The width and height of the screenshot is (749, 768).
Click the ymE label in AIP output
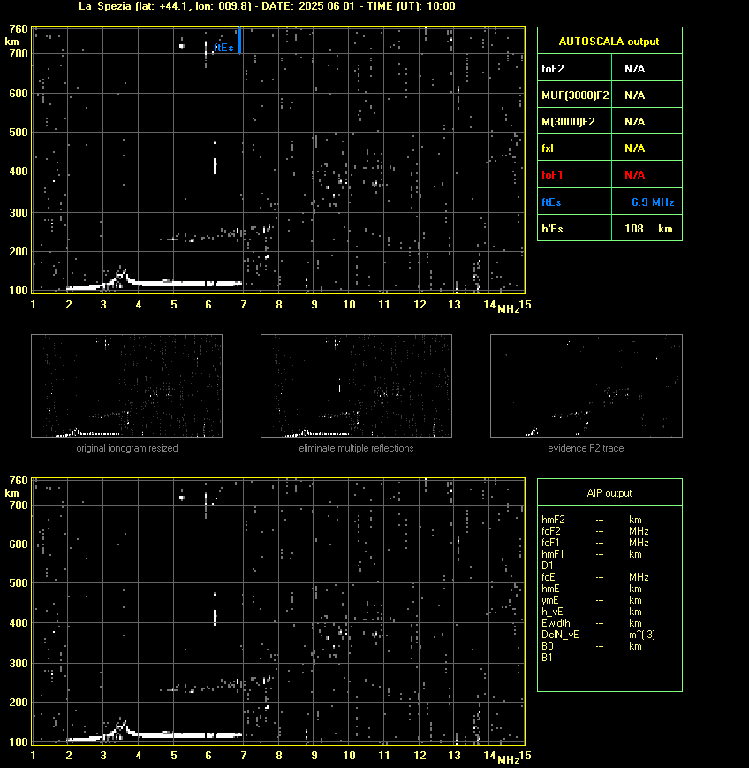(549, 600)
